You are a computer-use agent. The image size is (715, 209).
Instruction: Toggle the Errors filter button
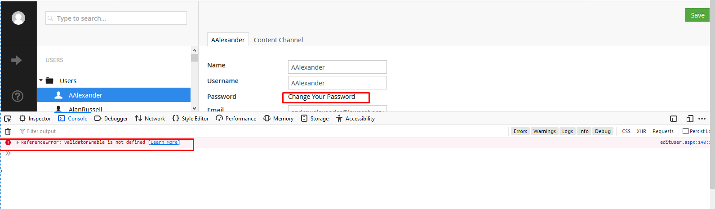pos(520,131)
